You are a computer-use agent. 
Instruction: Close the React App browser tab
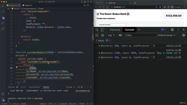pyautogui.click(x=131, y=3)
